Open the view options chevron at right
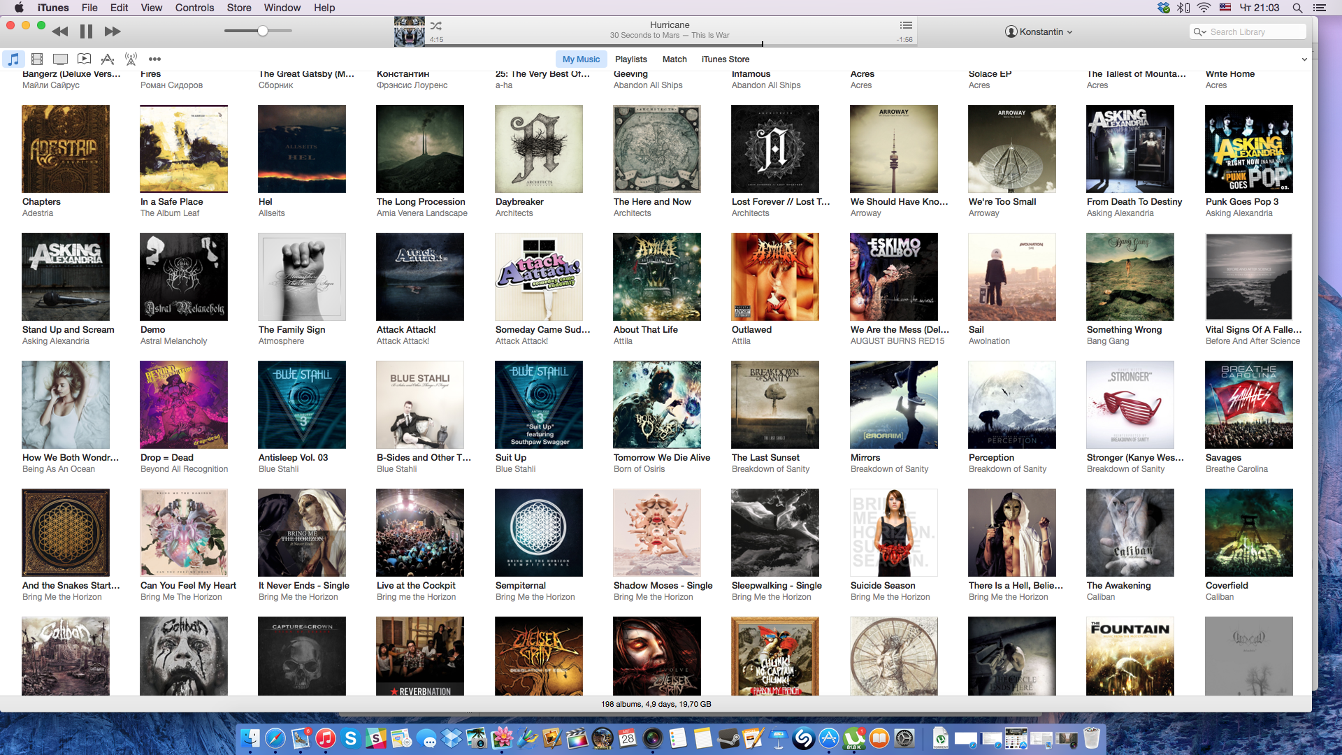This screenshot has width=1342, height=755. tap(1304, 59)
